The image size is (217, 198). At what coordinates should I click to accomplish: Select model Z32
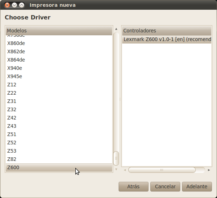pyautogui.click(x=59, y=109)
